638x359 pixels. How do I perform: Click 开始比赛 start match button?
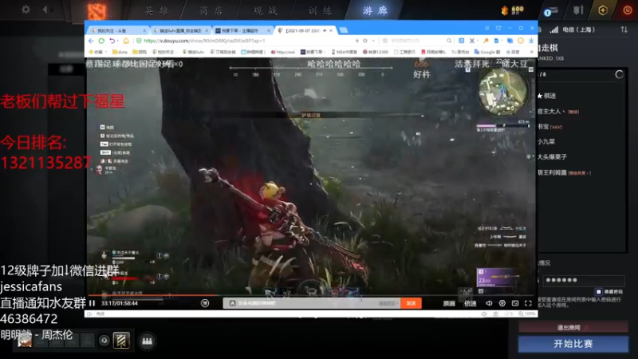(x=573, y=344)
